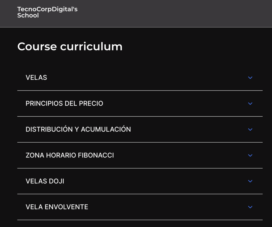This screenshot has width=272, height=227.
Task: Select the VELAS DOJI section title
Action: pos(45,181)
